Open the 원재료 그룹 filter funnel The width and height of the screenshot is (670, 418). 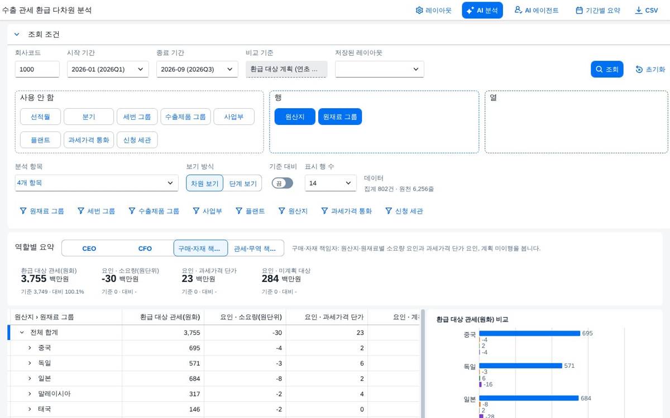[42, 211]
